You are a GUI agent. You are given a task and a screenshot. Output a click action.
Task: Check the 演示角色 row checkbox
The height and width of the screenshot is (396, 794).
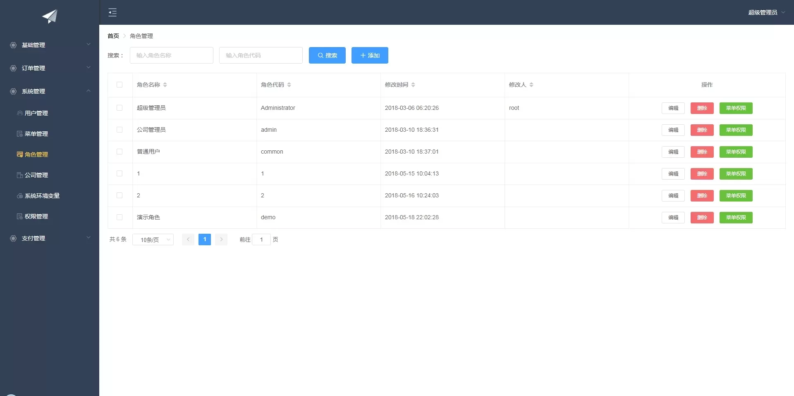click(120, 217)
